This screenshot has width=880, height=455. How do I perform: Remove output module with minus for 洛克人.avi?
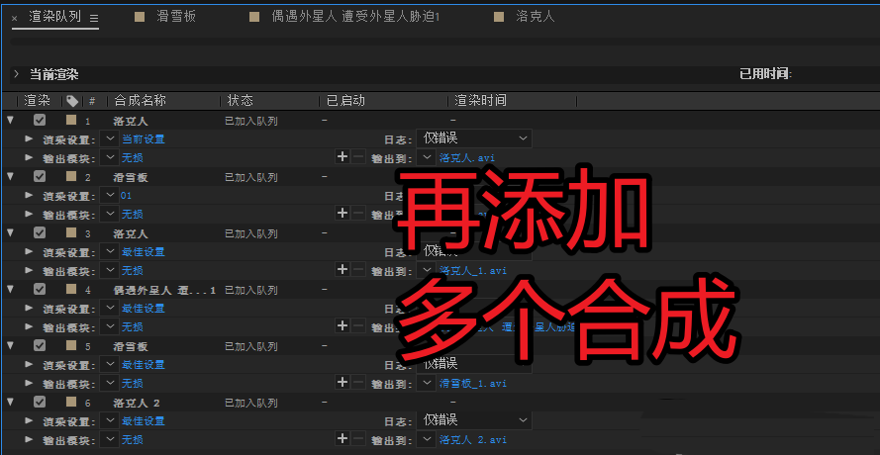pyautogui.click(x=358, y=157)
